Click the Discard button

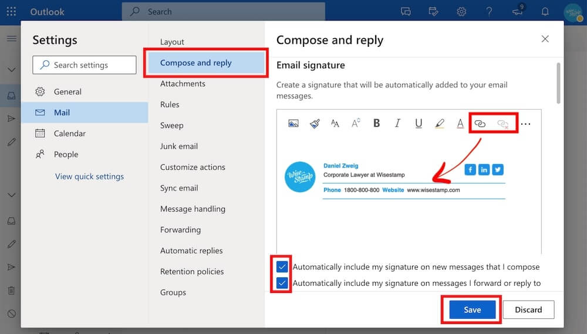[x=528, y=310]
